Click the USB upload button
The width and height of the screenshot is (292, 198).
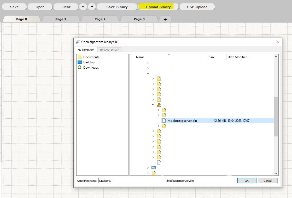pos(197,7)
